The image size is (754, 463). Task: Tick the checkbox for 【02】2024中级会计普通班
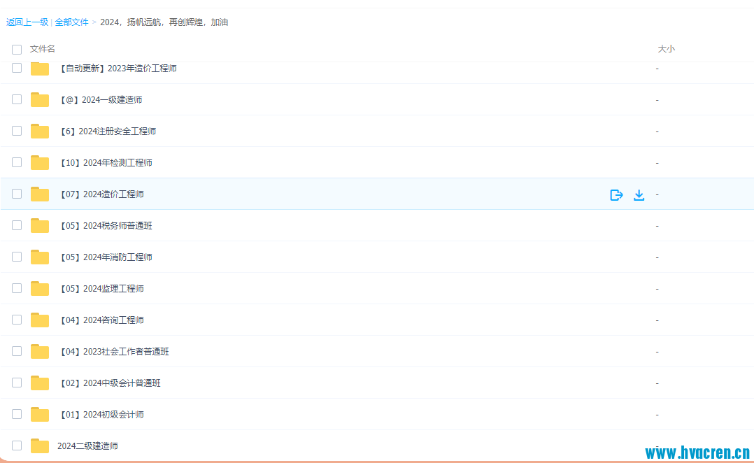pyautogui.click(x=17, y=383)
